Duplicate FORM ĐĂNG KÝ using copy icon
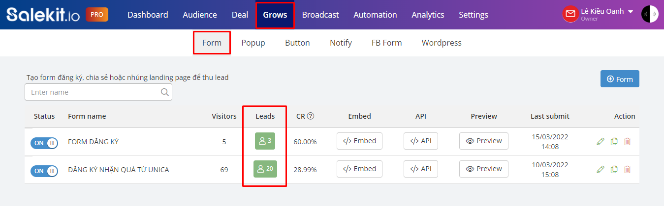Image resolution: width=664 pixels, height=206 pixels. click(x=614, y=142)
